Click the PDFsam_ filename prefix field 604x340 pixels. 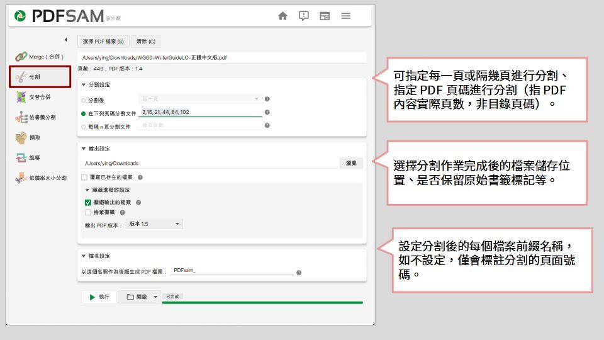[x=232, y=271]
